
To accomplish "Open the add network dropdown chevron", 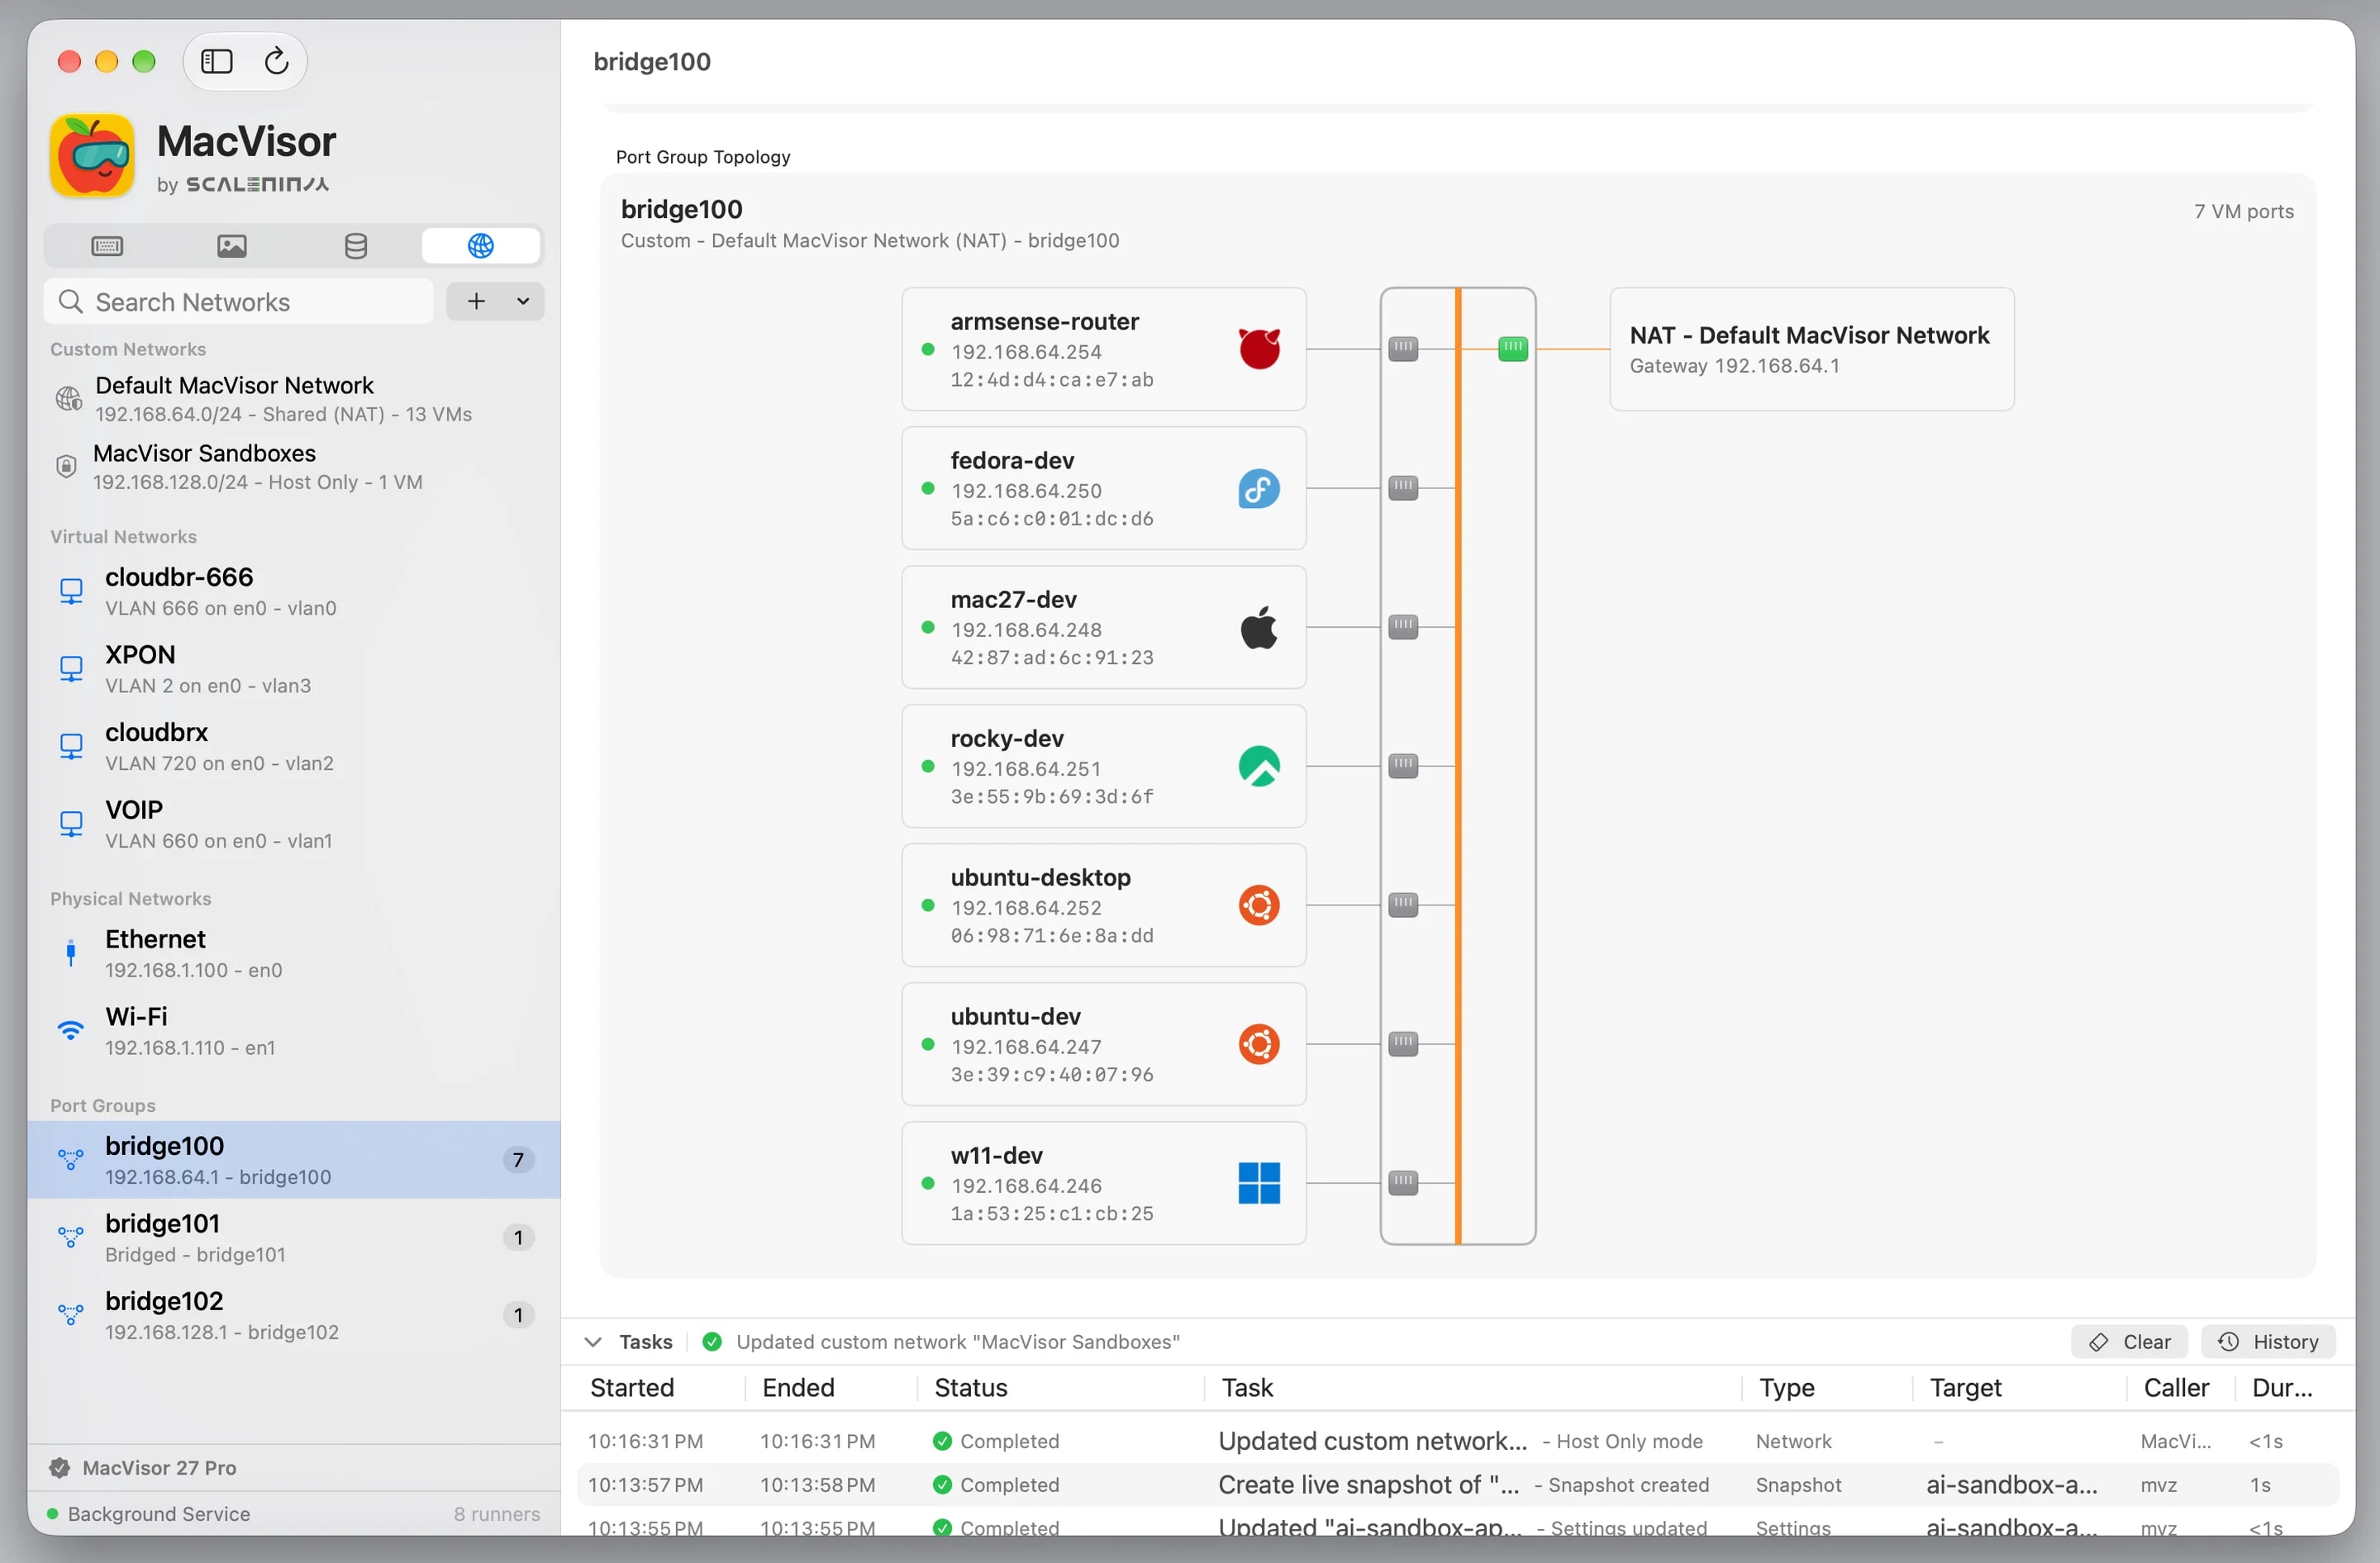I will [523, 301].
